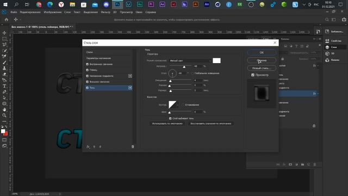Click the opacity slider handle

[184, 66]
